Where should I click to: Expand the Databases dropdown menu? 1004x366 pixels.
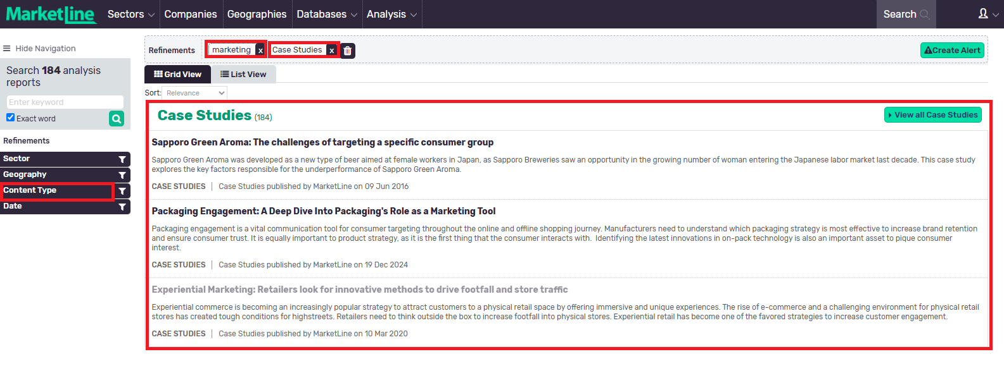tap(326, 14)
